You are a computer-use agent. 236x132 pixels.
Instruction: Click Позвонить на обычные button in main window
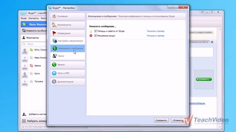click(34, 31)
